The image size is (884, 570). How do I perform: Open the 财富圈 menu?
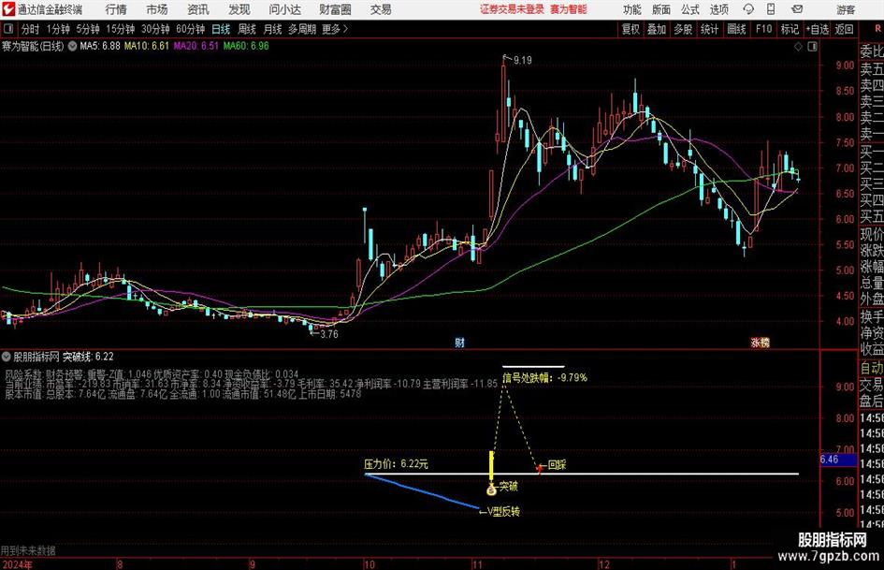[x=335, y=9]
